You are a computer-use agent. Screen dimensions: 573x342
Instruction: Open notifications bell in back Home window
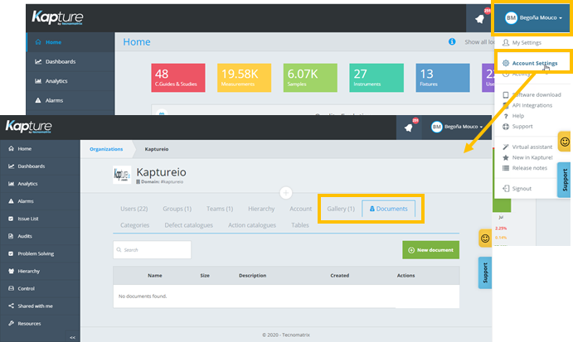click(x=479, y=18)
